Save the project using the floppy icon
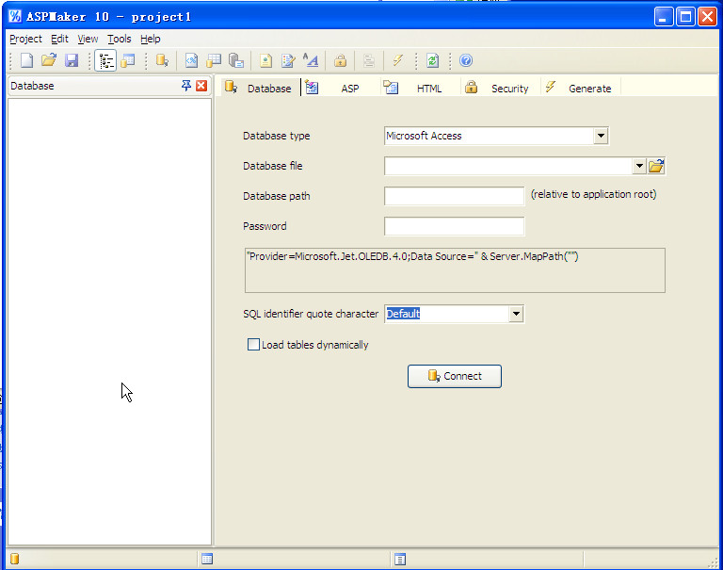This screenshot has width=723, height=570. pyautogui.click(x=72, y=60)
